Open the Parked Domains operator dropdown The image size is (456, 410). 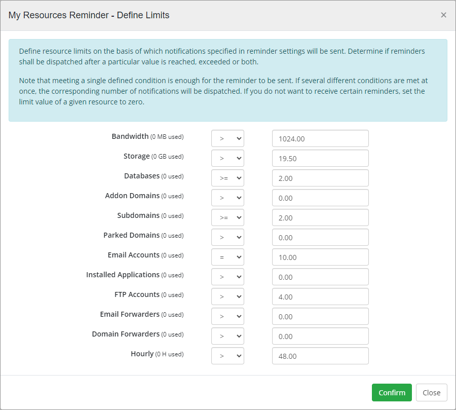(x=227, y=237)
